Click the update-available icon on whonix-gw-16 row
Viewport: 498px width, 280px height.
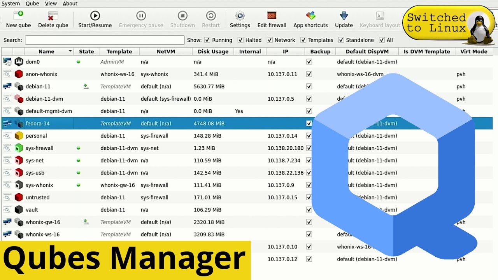[86, 222]
